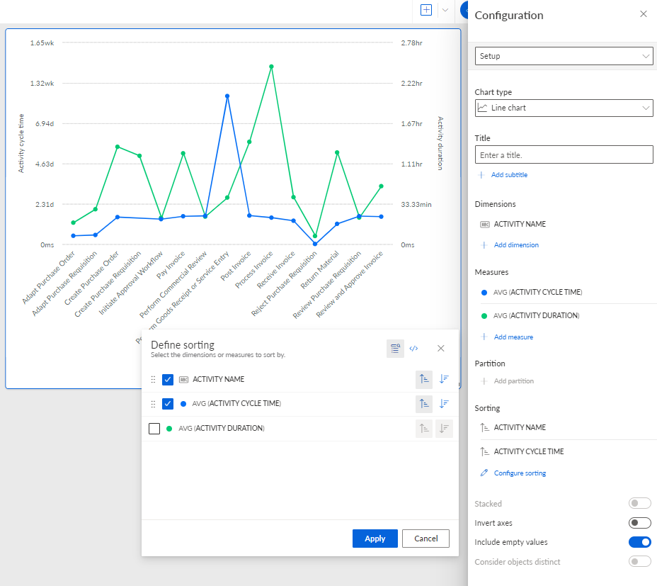Click Add measure link
657x586 pixels.
(x=513, y=337)
